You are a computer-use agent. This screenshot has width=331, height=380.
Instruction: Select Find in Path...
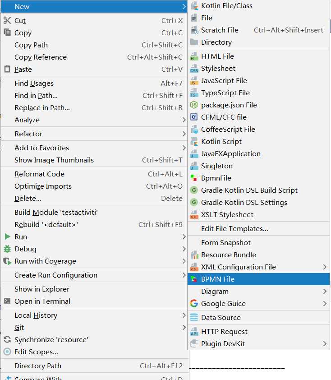pos(94,96)
